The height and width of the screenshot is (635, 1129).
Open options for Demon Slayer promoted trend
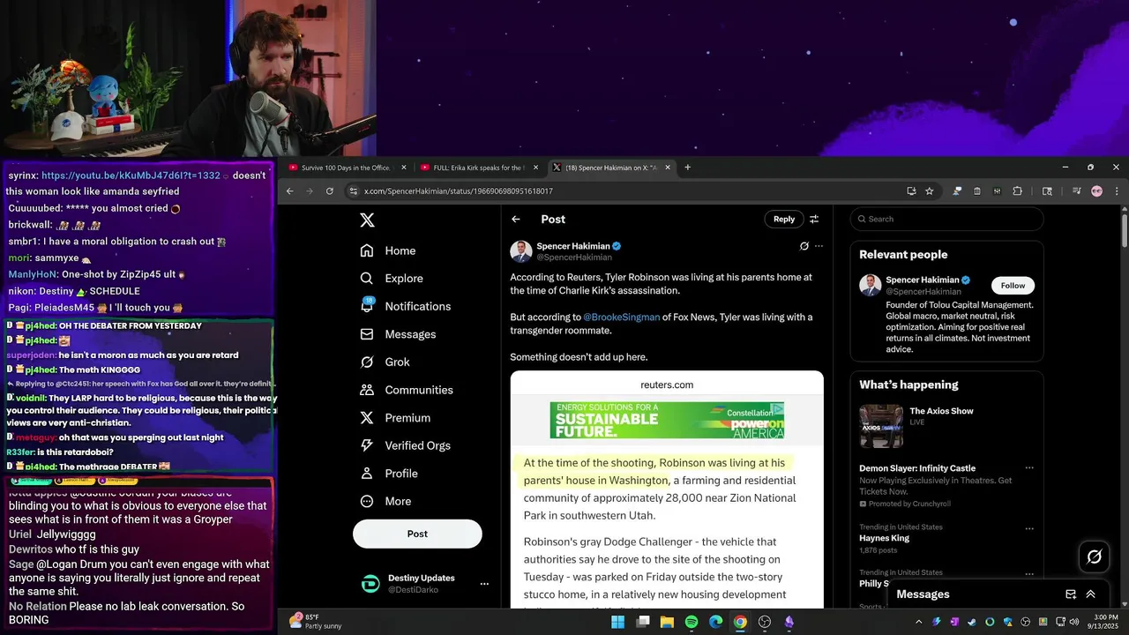(x=1028, y=468)
